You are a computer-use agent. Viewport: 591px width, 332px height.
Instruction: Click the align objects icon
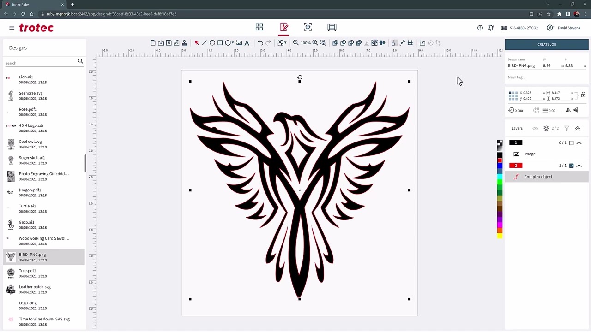(382, 43)
